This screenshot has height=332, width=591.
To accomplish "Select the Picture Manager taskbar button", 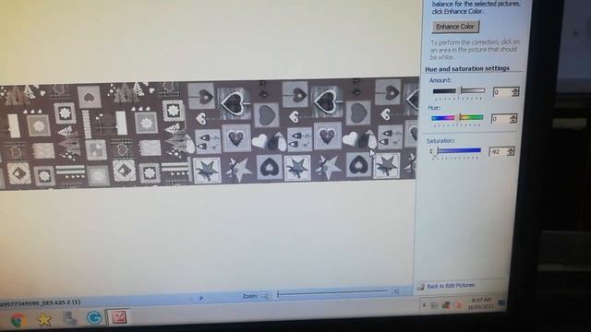I will (119, 316).
